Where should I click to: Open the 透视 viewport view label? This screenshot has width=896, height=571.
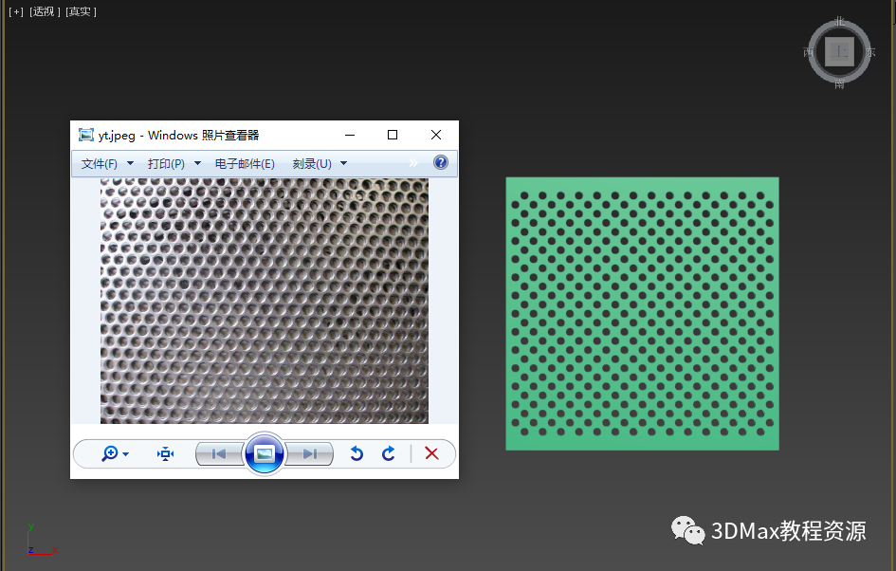click(x=45, y=11)
